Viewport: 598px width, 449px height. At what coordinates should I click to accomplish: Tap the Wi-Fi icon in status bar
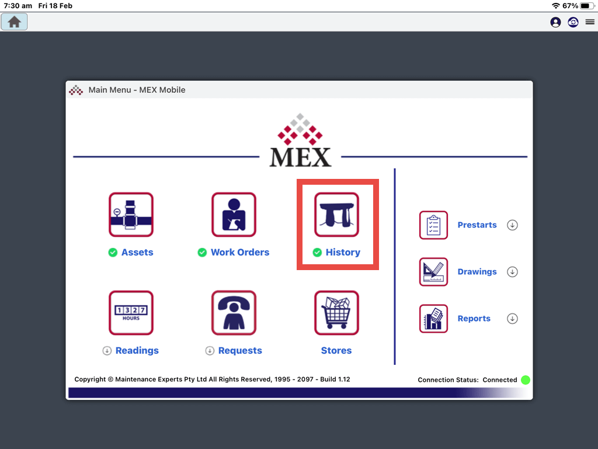(x=556, y=6)
